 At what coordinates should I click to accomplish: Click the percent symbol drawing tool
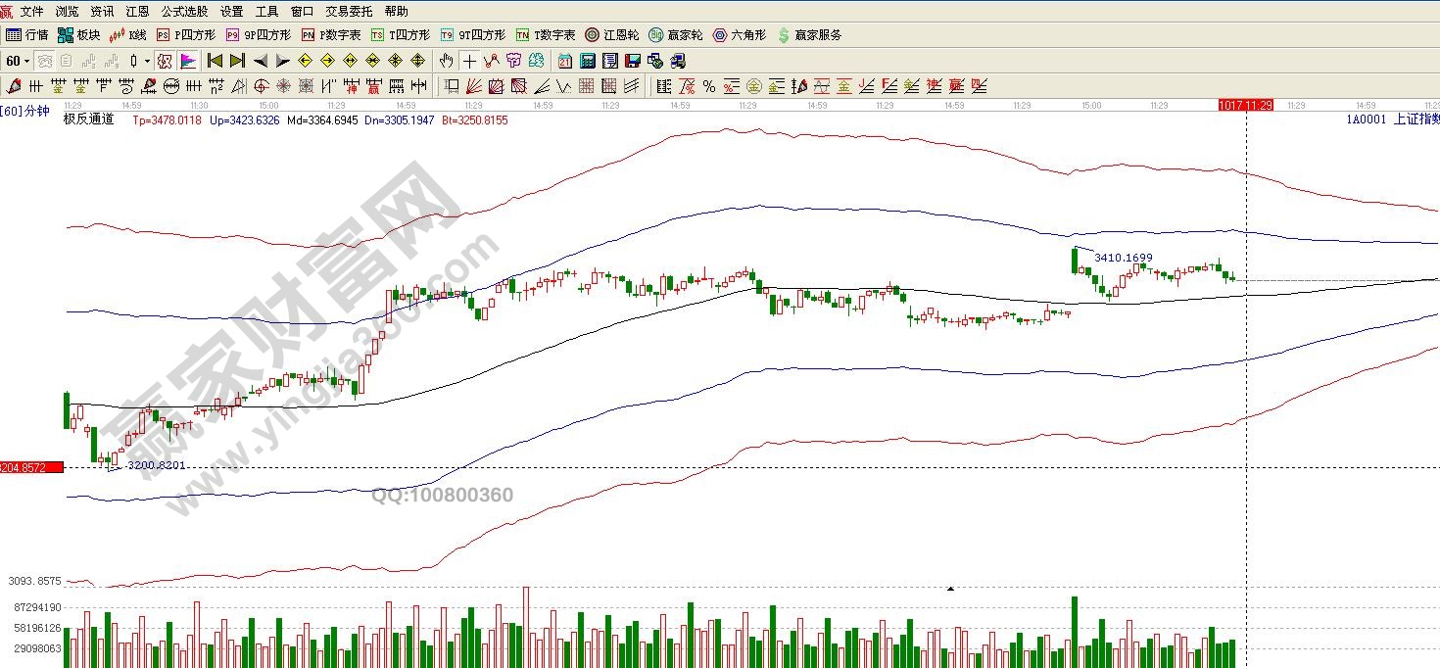tap(708, 86)
